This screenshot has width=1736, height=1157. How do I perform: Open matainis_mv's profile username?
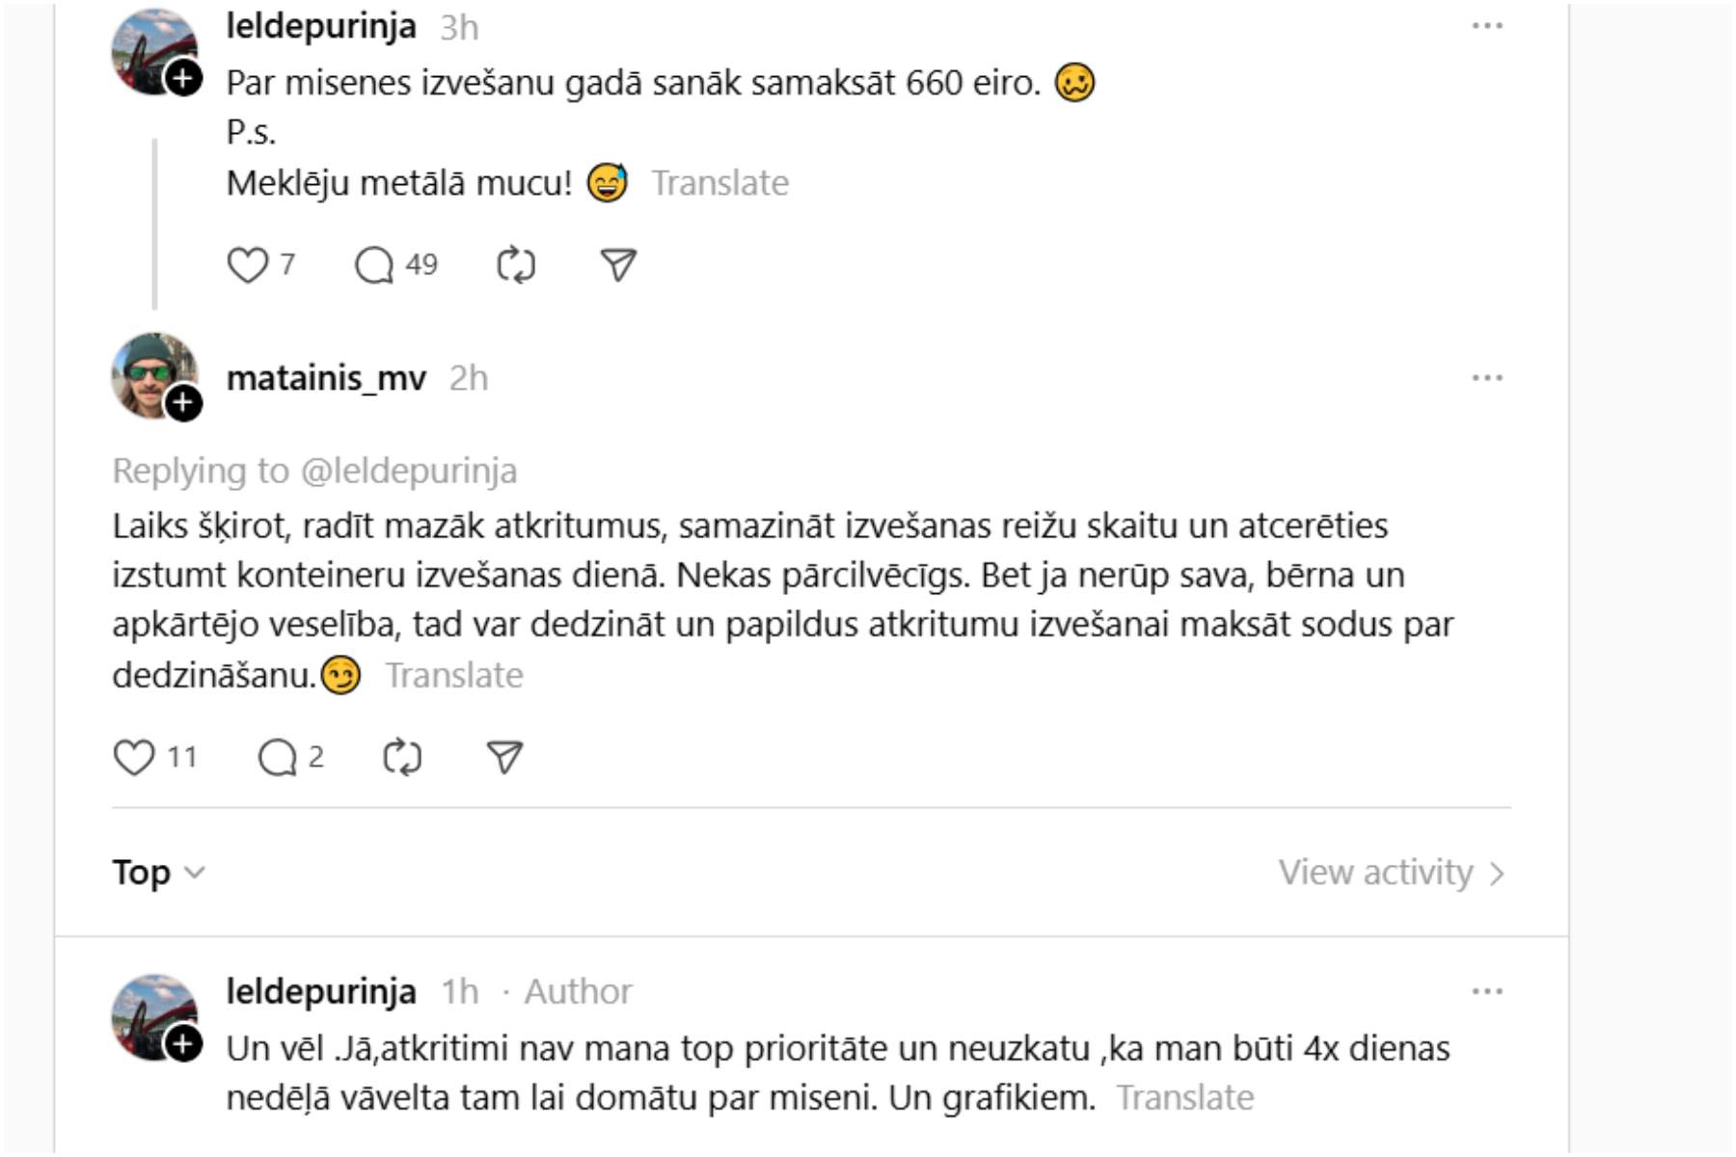click(326, 378)
